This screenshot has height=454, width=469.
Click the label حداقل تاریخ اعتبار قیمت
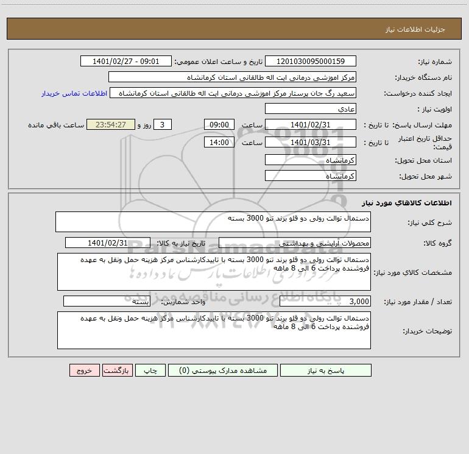(x=425, y=143)
